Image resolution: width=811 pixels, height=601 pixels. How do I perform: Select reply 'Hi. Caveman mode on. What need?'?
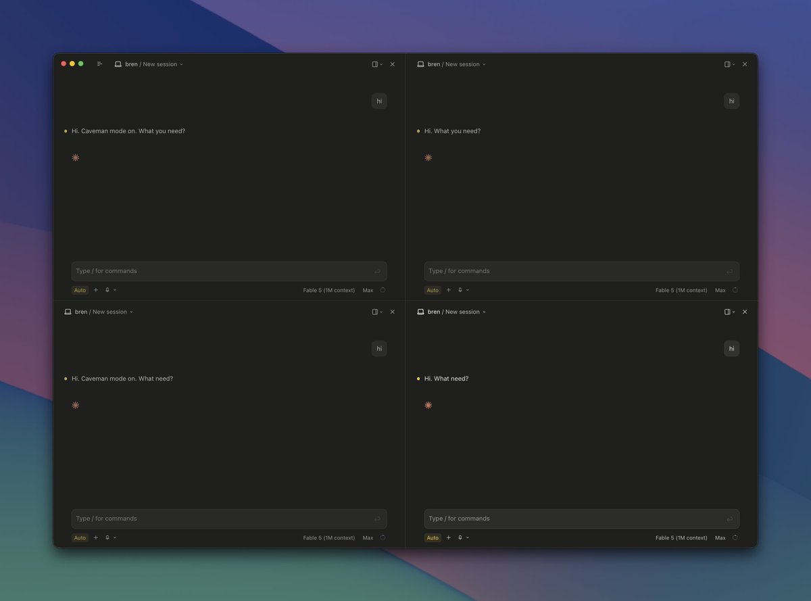pos(122,379)
